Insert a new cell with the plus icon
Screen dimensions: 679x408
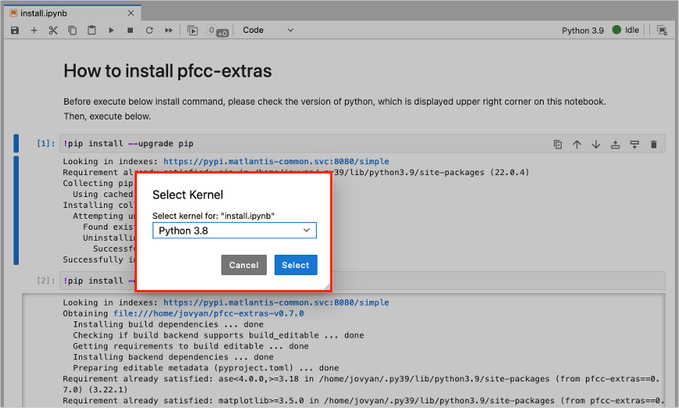click(x=34, y=30)
